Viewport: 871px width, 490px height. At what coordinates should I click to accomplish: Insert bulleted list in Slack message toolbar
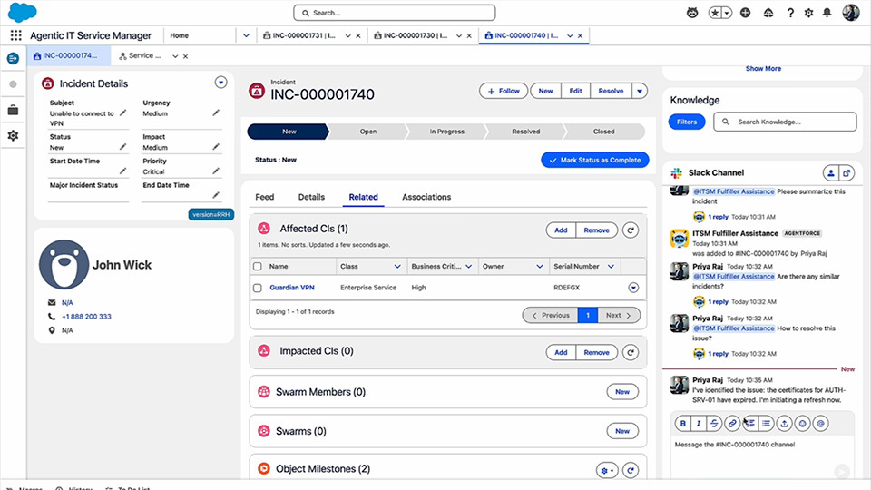[766, 424]
